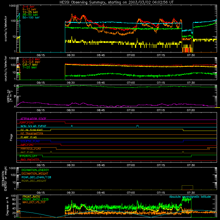This screenshot has width=220, height=220.
Task: Select the SC_TRANSMITTER flag label
Action: (32, 134)
